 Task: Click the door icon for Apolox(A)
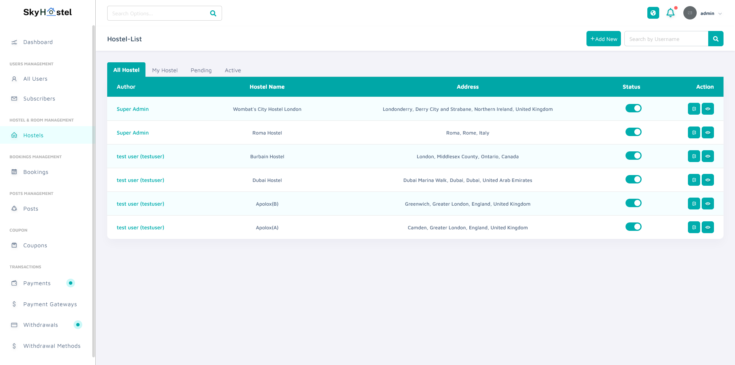tap(694, 227)
